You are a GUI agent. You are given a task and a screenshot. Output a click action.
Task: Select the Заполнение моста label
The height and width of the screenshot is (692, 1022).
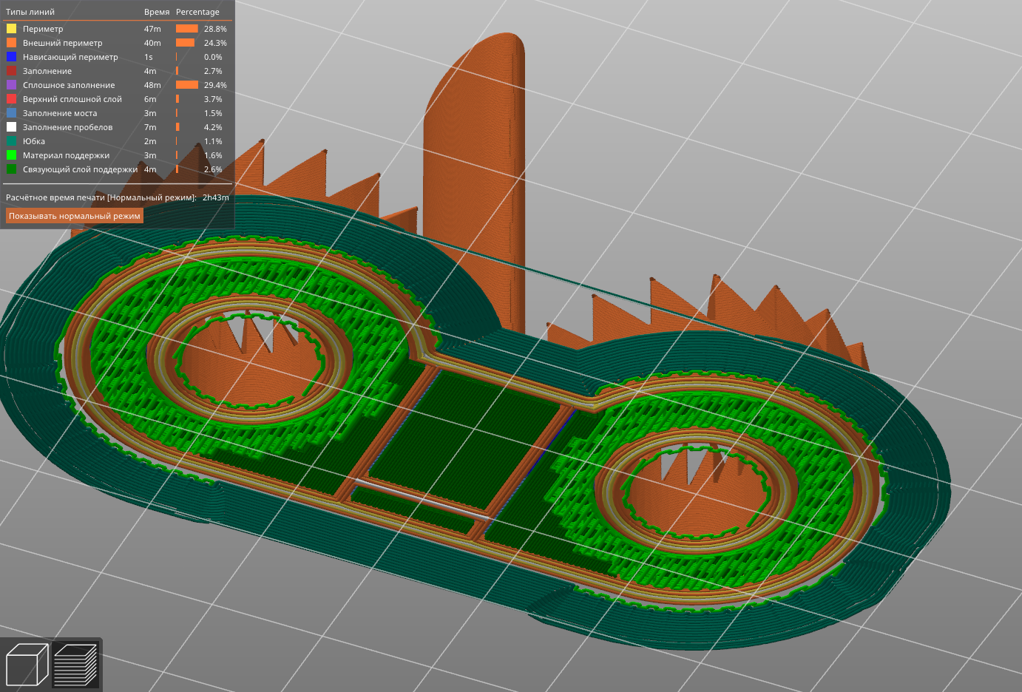(x=60, y=113)
